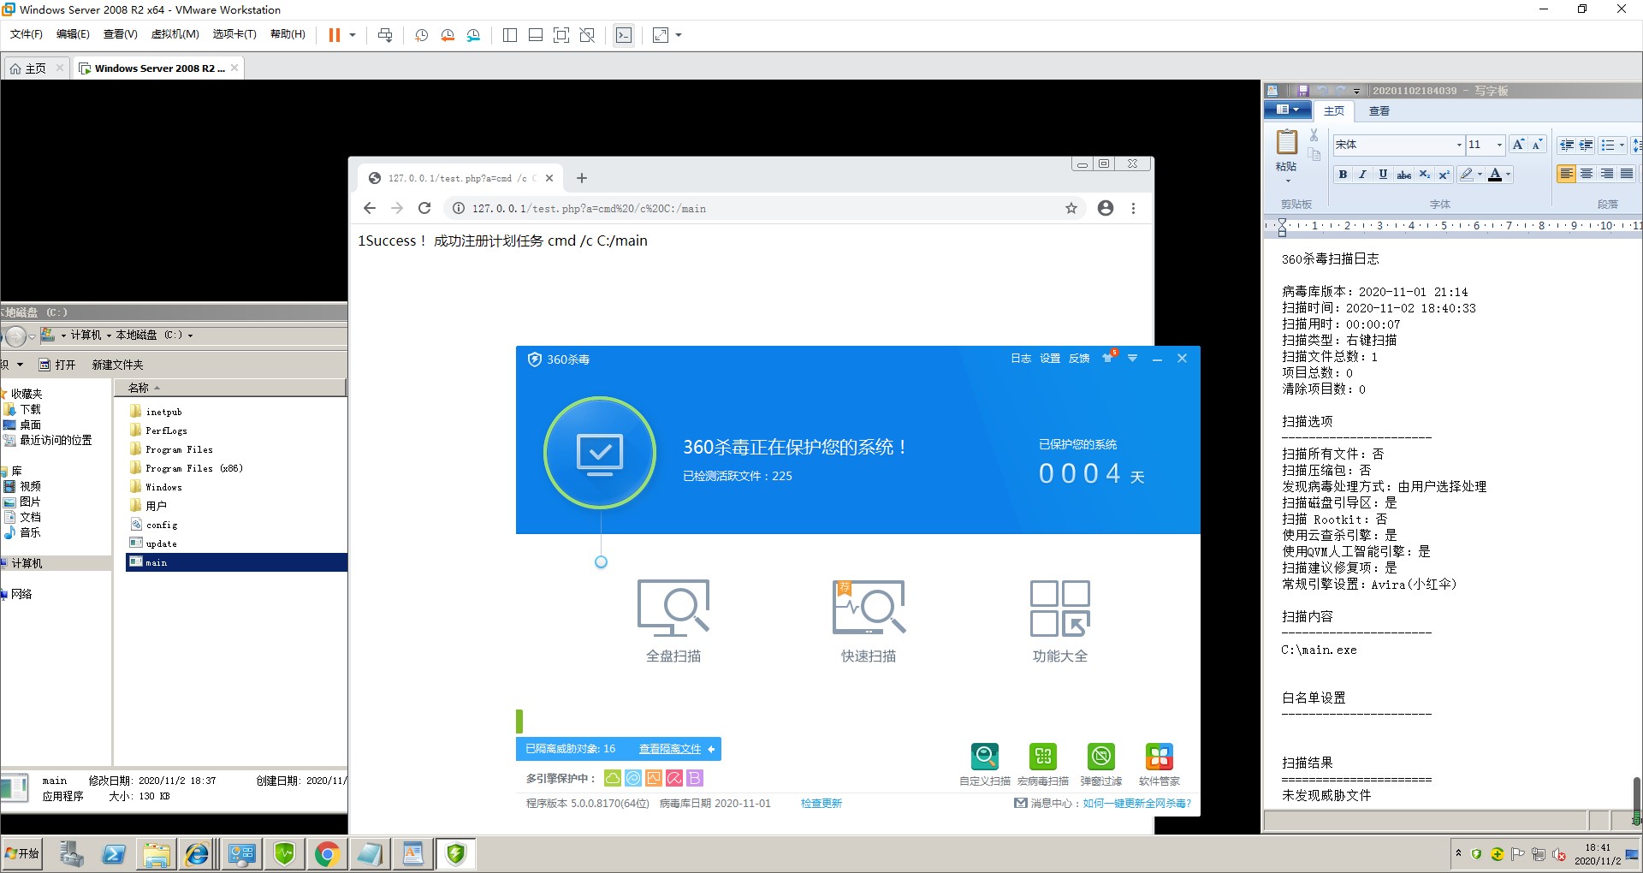Screen dimensions: 1643x873
Task: Select 下载 in Explorer favorites
Action: 30,409
